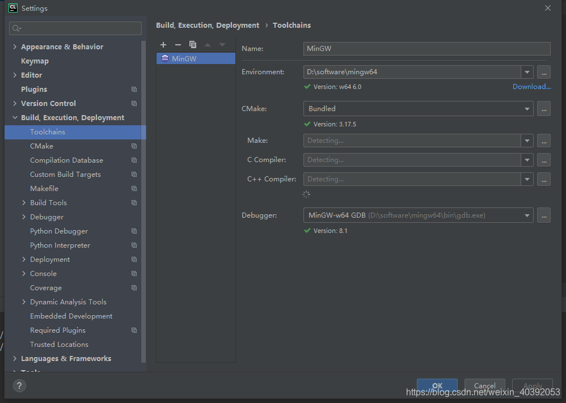The height and width of the screenshot is (403, 566).
Task: Click the OK button
Action: pos(437,385)
